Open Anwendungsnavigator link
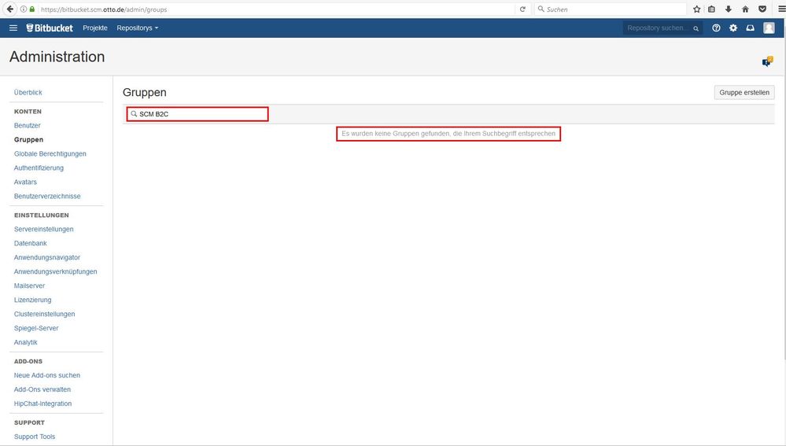Screen dimensions: 786x446 pyautogui.click(x=47, y=257)
